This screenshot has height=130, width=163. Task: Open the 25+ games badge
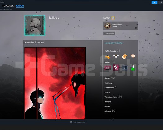pyautogui.click(x=108, y=68)
